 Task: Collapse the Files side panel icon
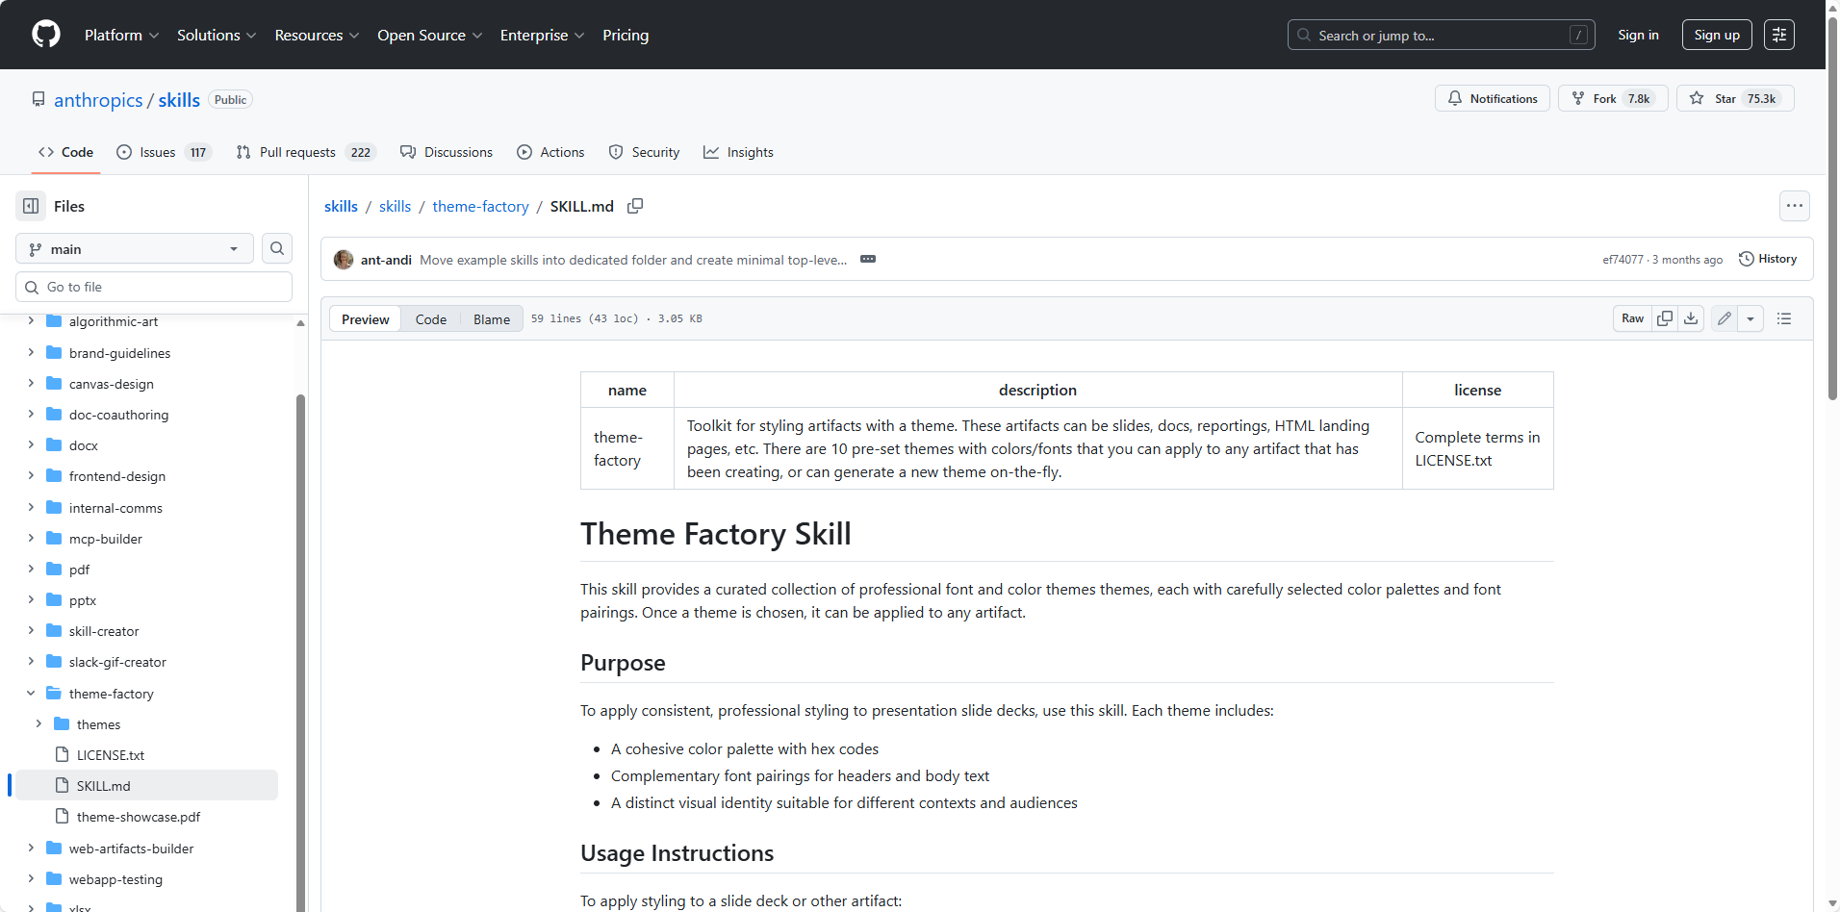pos(31,206)
